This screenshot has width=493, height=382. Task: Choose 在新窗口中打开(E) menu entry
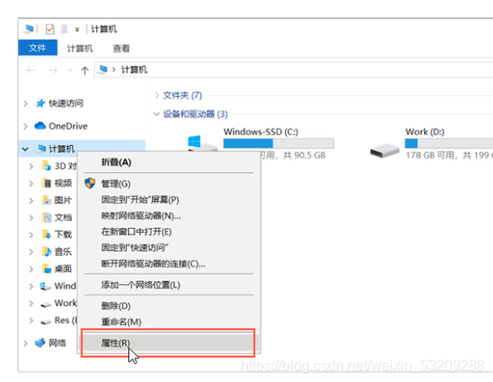pos(169,231)
